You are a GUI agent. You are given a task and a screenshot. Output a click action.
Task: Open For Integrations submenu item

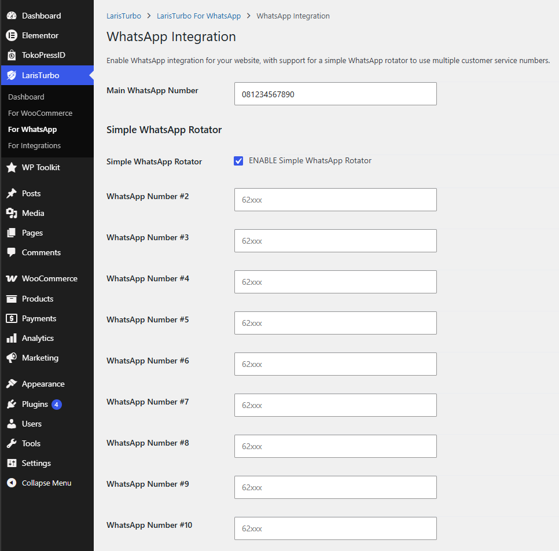(x=34, y=145)
